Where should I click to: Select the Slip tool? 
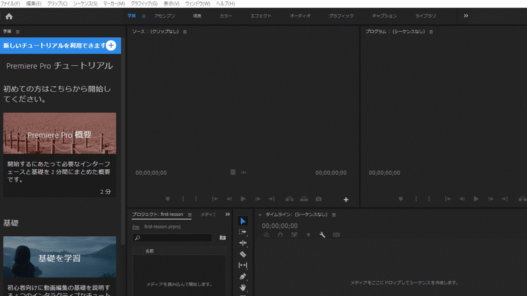tap(243, 265)
